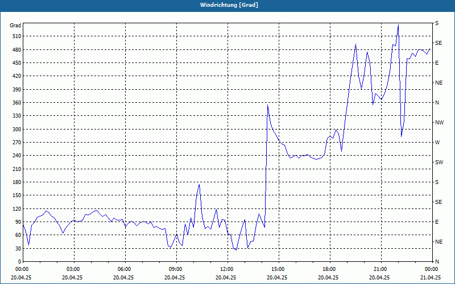The height and width of the screenshot is (284, 455).
Task: Click the 'Windrichtung [Grad]' chart title
Action: click(229, 5)
